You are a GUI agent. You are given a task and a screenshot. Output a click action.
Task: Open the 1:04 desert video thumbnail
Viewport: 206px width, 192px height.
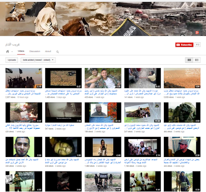point(182,78)
